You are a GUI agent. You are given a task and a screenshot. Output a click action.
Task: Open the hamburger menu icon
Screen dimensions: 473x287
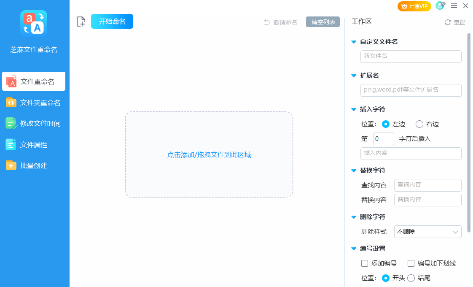[454, 5]
